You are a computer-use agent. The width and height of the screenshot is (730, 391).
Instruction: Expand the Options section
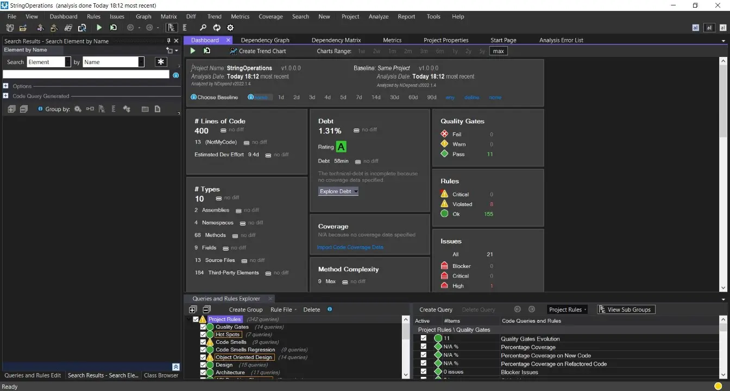pyautogui.click(x=5, y=86)
